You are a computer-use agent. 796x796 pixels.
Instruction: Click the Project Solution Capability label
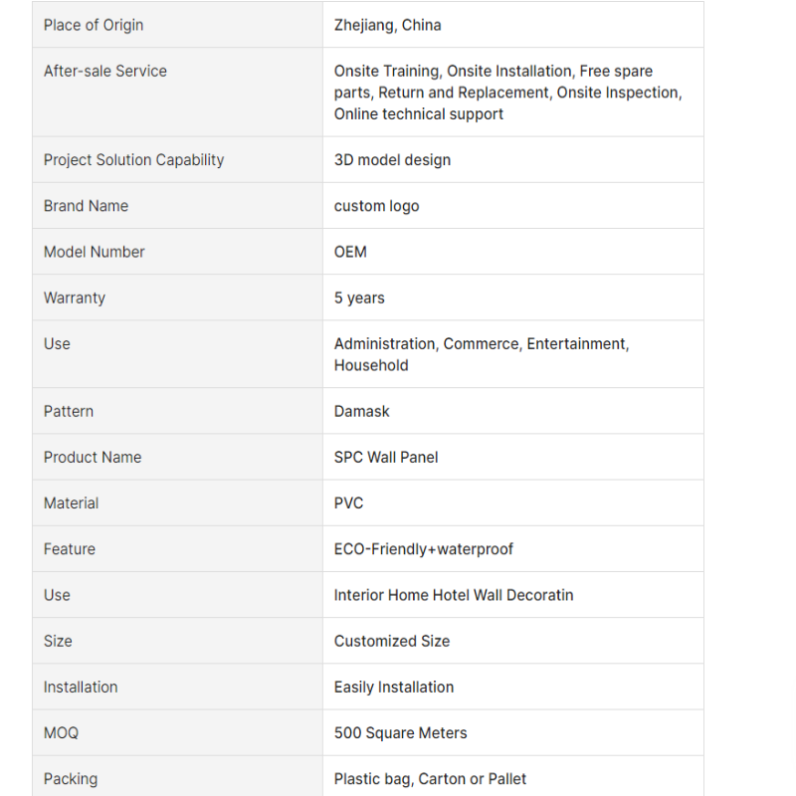click(133, 160)
